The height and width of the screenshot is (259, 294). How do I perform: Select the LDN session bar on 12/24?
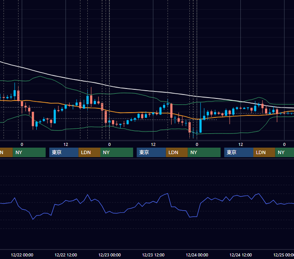click(264, 152)
